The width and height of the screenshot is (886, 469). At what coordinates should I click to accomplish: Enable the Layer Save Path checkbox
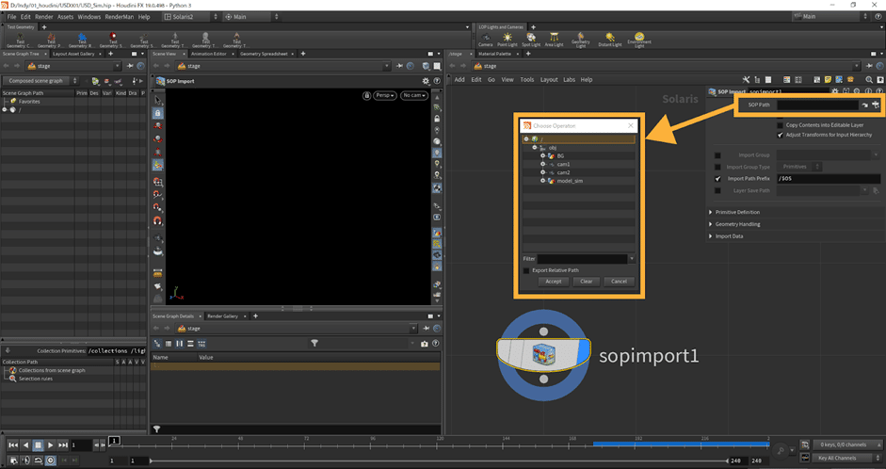717,190
